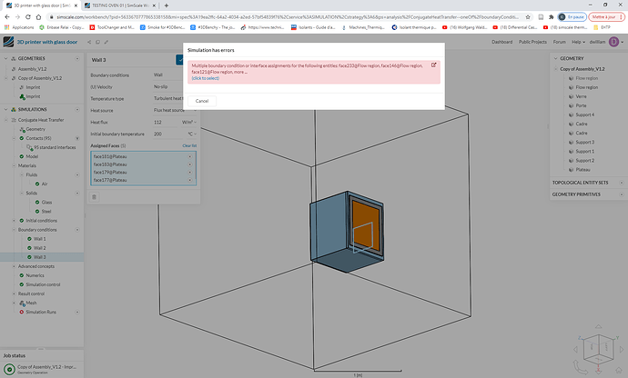
Task: Clear list of assigned faces
Action: tap(189, 145)
